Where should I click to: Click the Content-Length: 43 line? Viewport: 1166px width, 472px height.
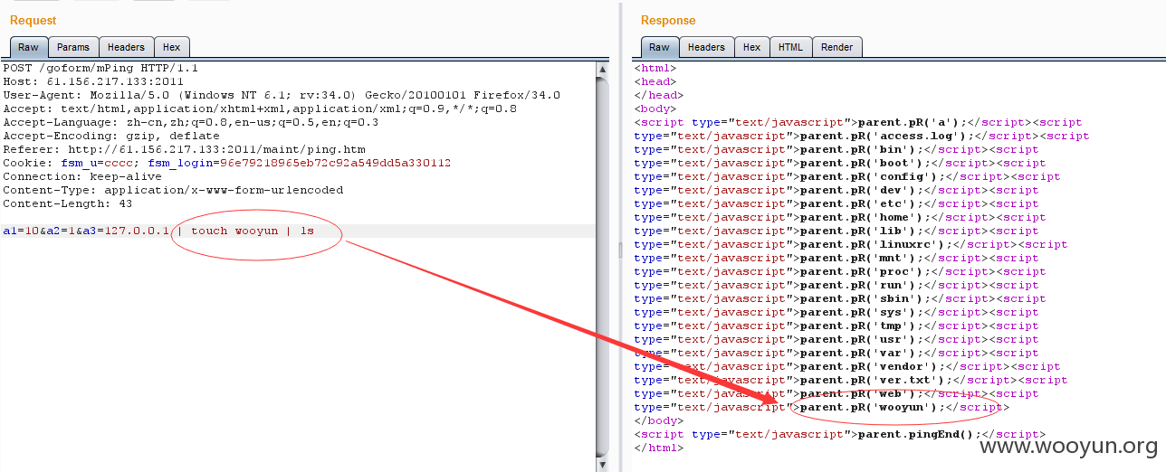pyautogui.click(x=67, y=203)
